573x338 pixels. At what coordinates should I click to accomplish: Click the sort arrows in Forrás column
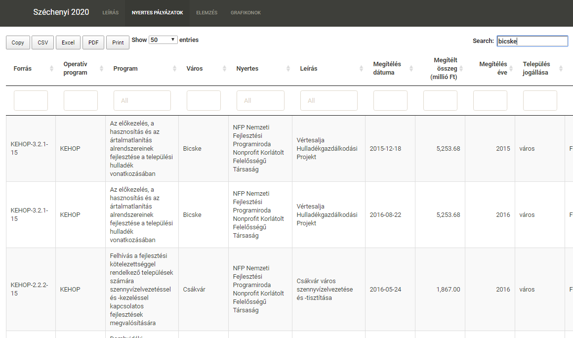click(51, 69)
